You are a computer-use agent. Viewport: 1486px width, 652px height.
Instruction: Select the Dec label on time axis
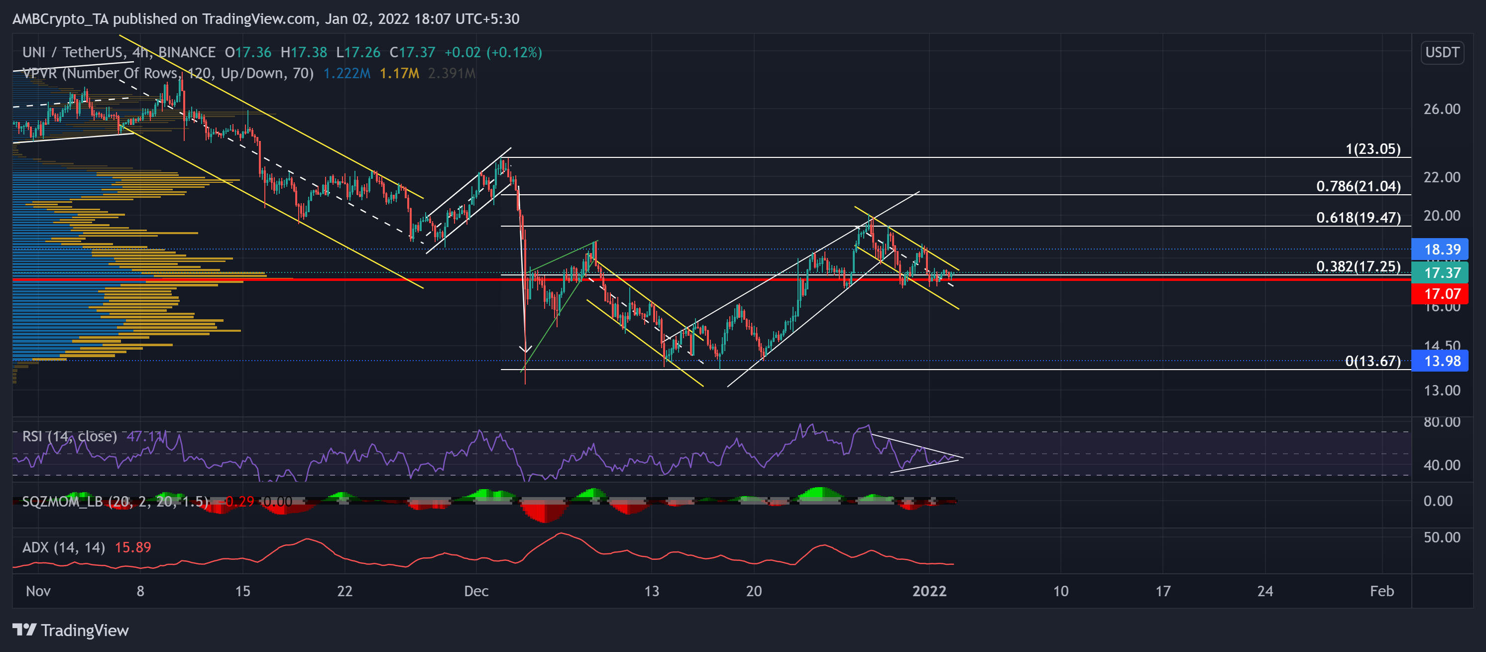click(476, 591)
